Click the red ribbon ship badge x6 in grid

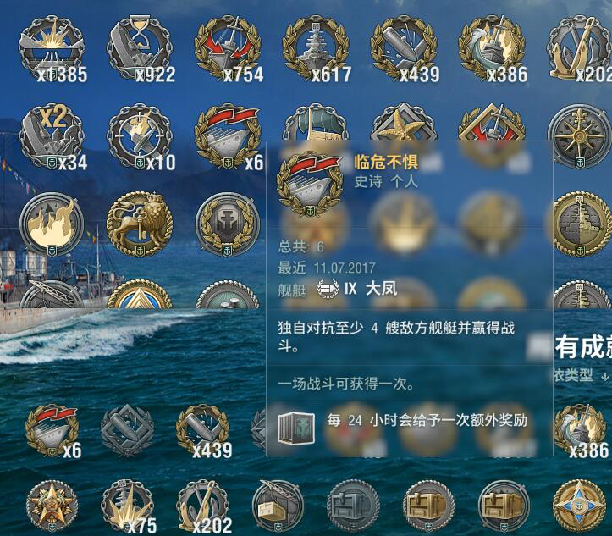click(228, 136)
